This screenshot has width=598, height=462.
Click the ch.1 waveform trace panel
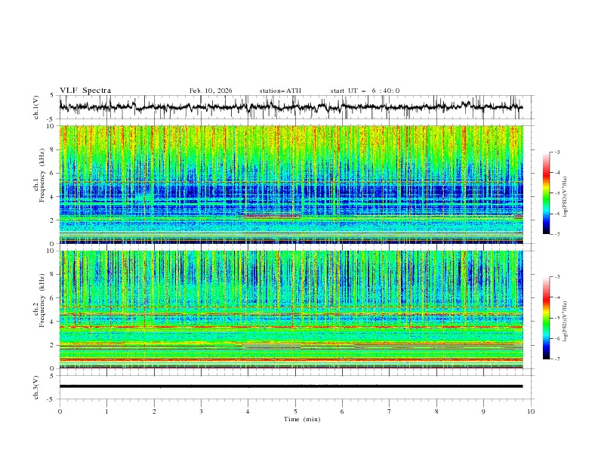pos(295,107)
